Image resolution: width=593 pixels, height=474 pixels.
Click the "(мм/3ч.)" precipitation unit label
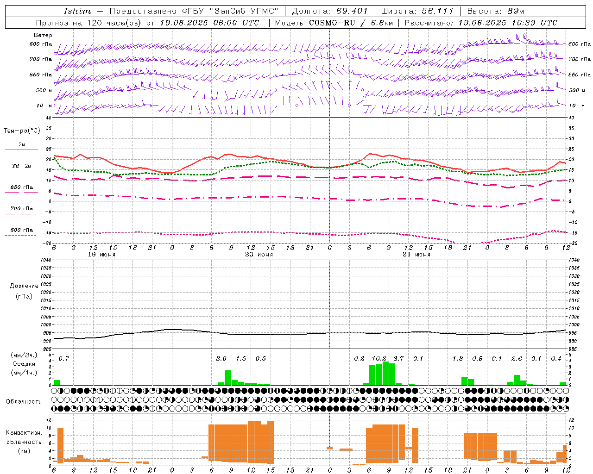[24, 355]
